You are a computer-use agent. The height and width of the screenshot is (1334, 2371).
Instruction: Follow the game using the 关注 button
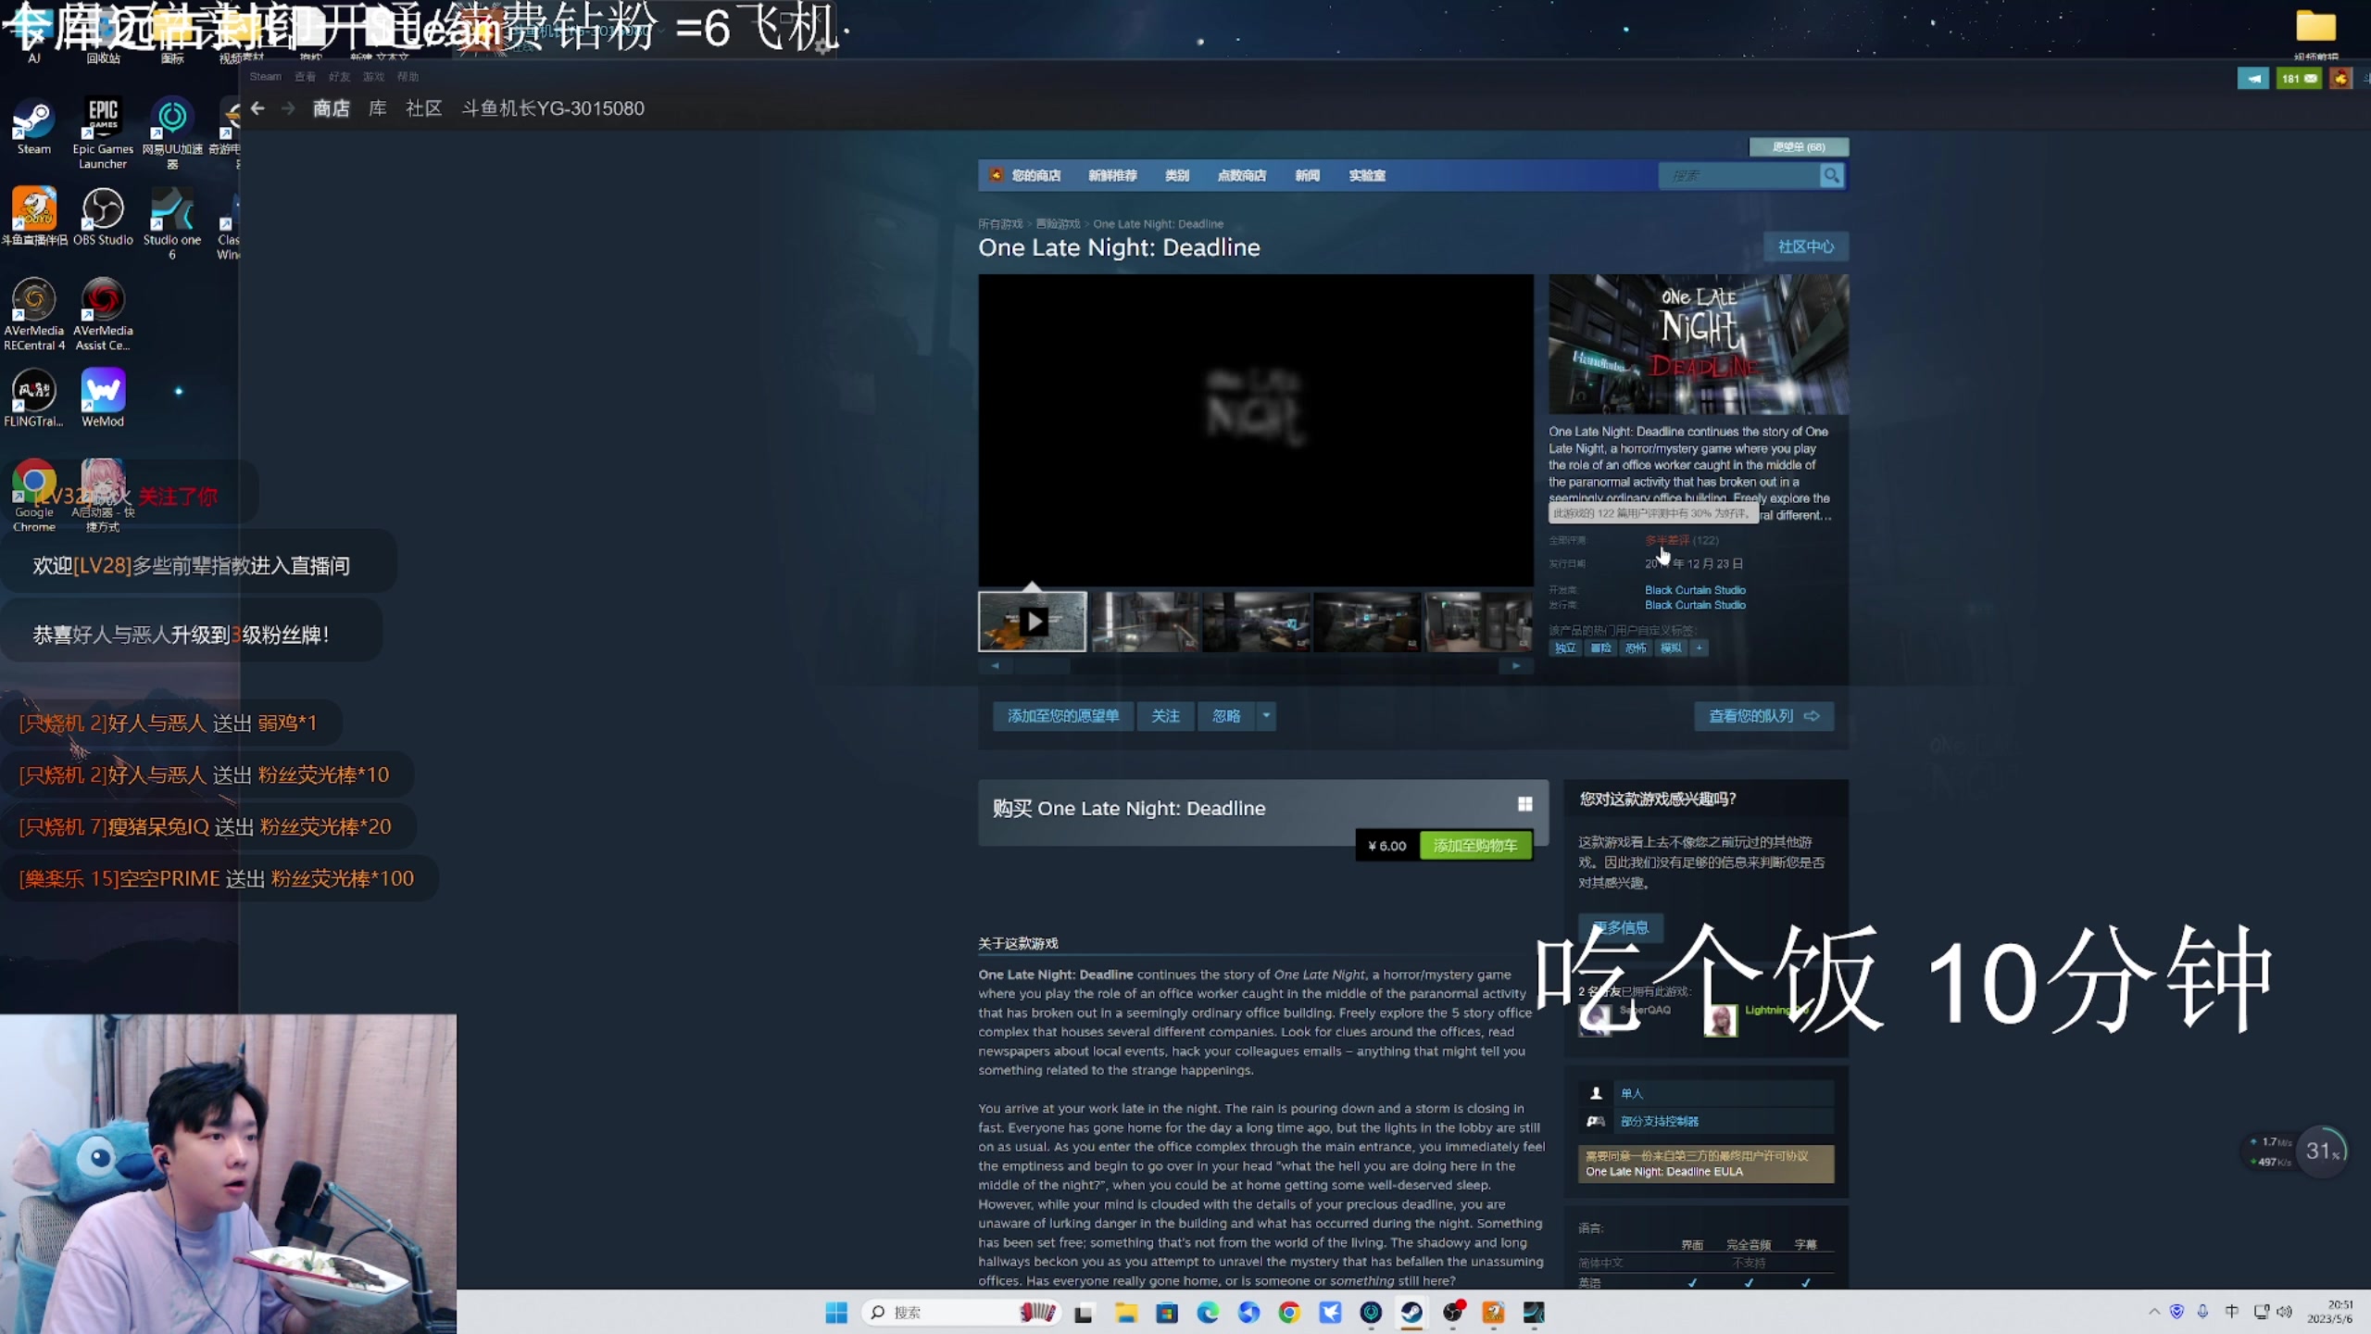(x=1165, y=716)
